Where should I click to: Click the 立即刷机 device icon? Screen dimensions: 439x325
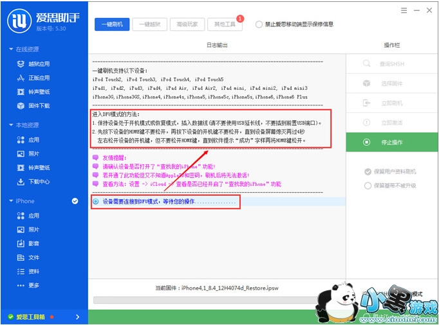(x=366, y=103)
